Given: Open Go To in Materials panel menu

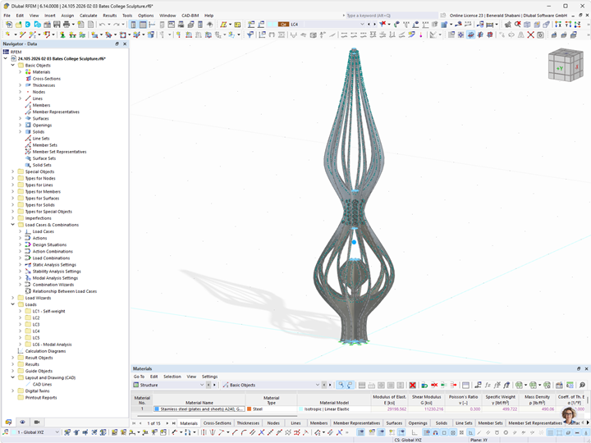Looking at the screenshot, I should tap(139, 377).
